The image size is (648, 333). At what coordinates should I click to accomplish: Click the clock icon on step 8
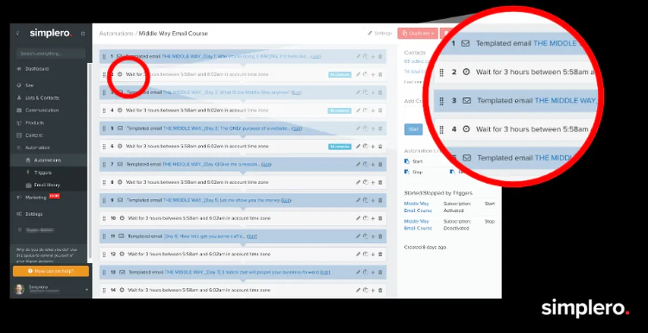click(x=121, y=182)
